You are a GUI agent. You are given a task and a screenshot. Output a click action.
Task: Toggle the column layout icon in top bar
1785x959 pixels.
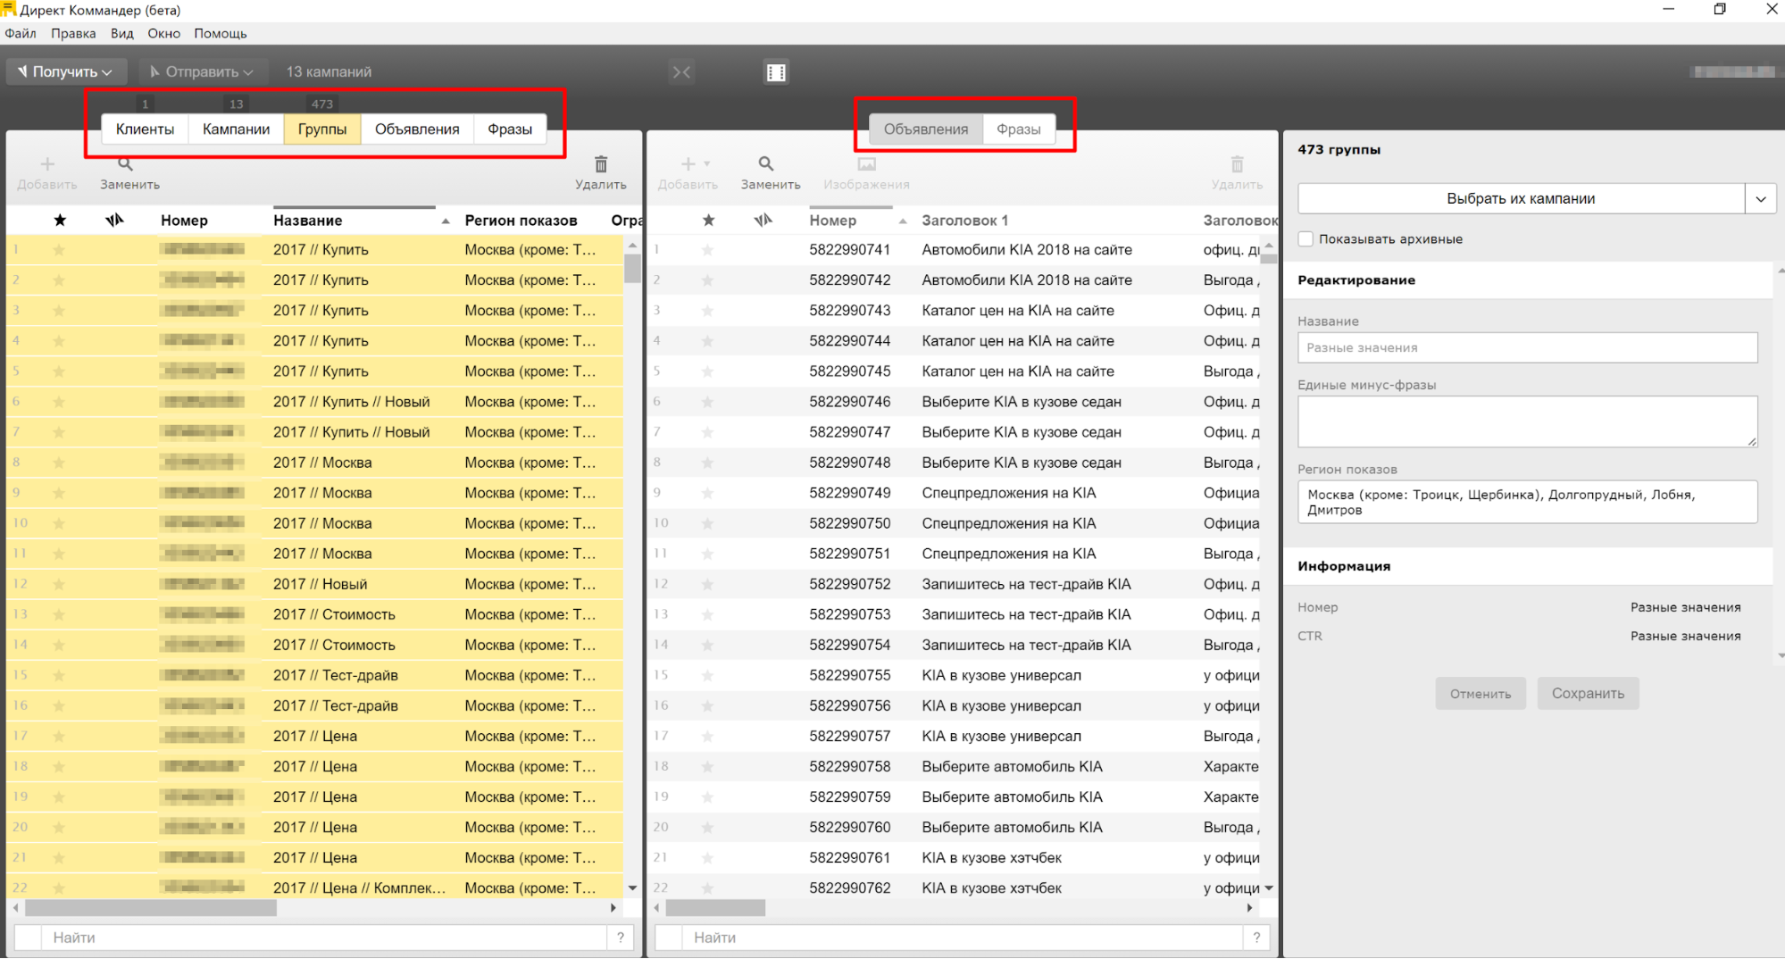[x=776, y=72]
